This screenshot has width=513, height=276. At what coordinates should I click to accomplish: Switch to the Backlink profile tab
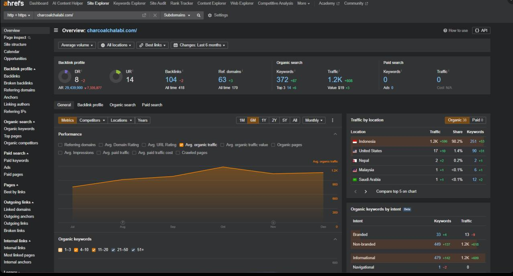[x=90, y=105]
